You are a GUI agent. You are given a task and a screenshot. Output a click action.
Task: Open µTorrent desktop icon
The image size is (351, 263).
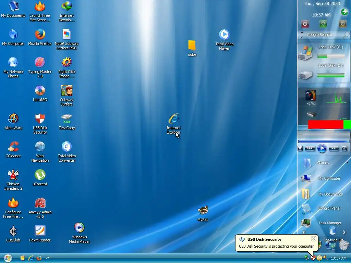click(x=40, y=178)
